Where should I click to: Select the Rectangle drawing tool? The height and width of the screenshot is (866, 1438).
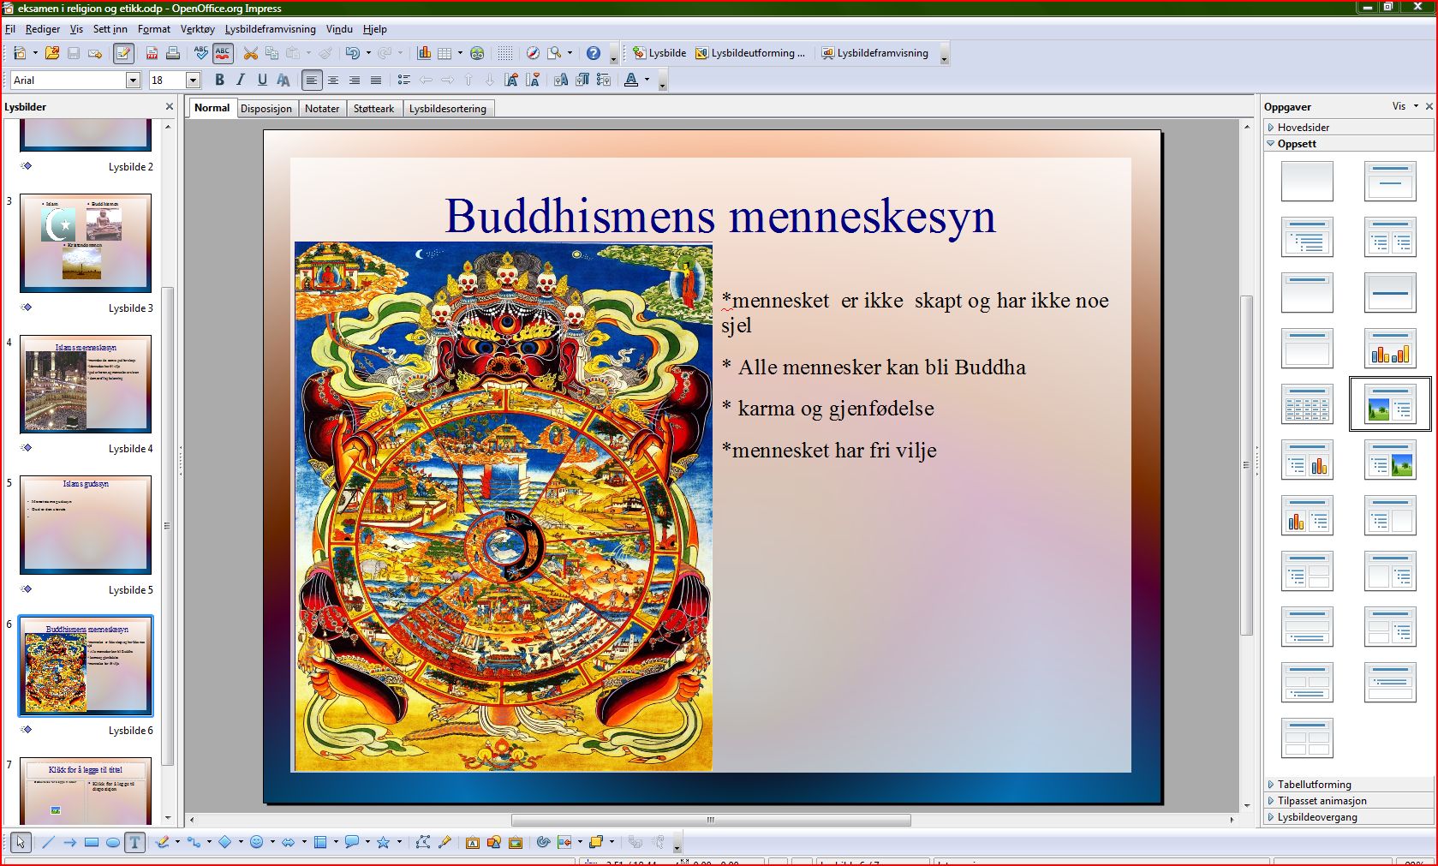coord(92,842)
